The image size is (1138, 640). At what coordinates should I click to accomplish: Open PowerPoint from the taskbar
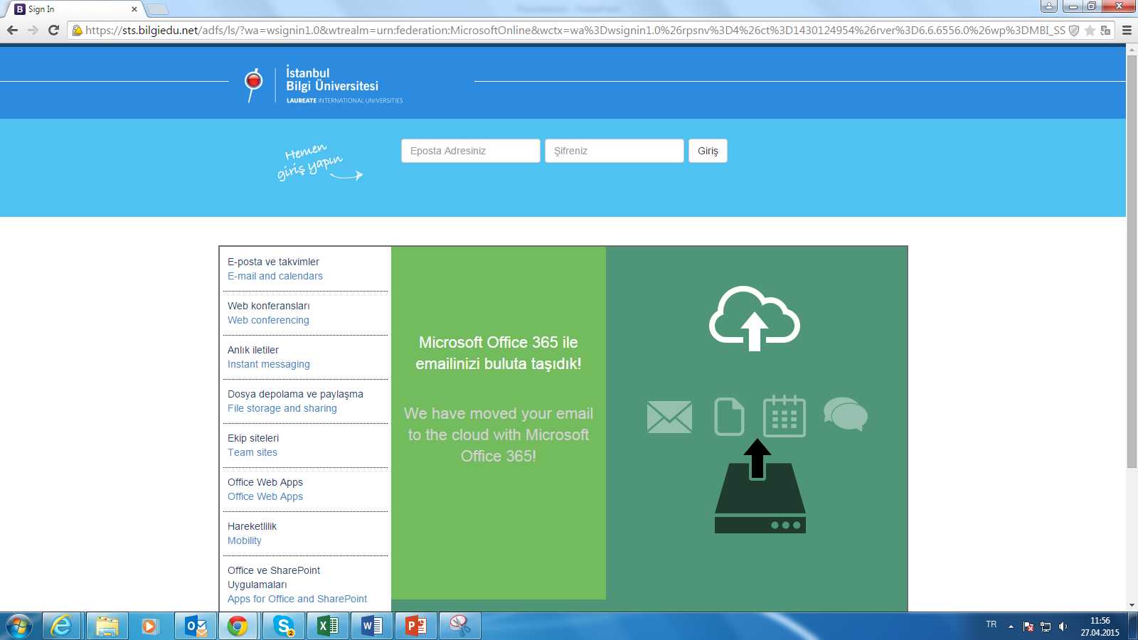click(x=415, y=626)
